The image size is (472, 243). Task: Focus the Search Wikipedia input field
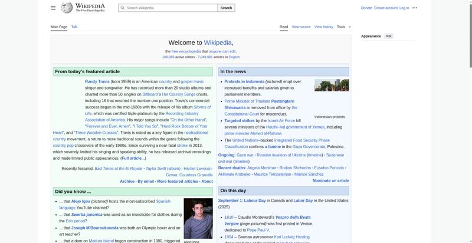[x=168, y=8]
